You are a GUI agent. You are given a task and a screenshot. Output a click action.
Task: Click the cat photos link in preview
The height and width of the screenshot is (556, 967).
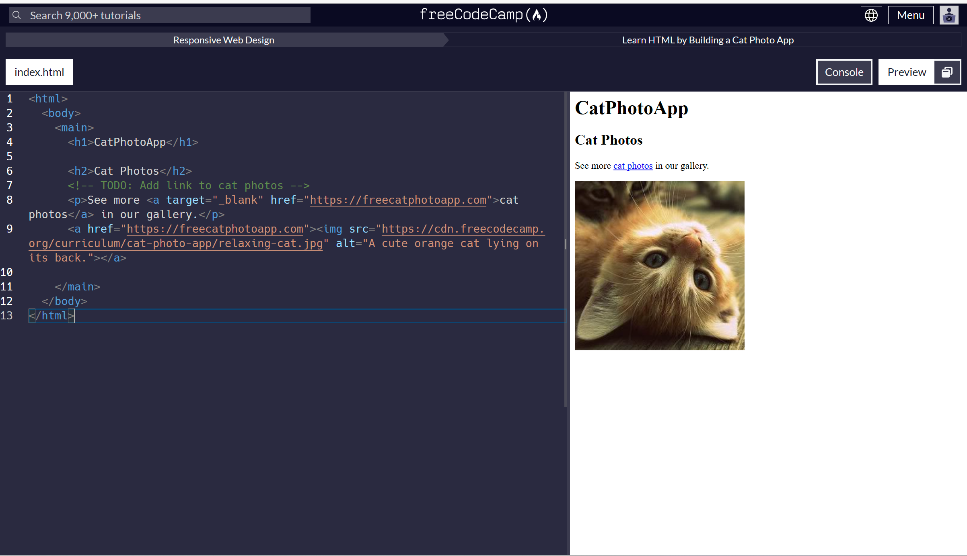(x=633, y=166)
